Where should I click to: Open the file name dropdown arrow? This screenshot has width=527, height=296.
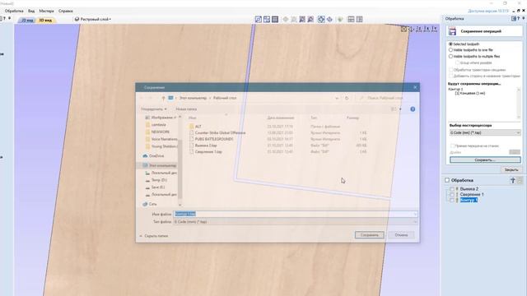[415, 214]
